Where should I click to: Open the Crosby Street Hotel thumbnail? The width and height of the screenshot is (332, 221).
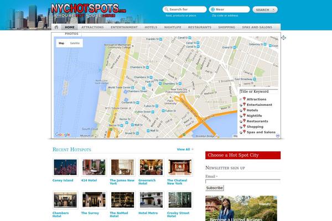(x=180, y=200)
